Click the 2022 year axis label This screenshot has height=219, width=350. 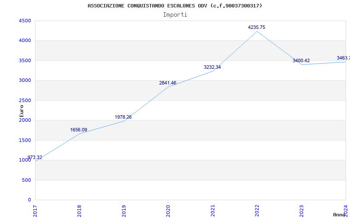(257, 211)
